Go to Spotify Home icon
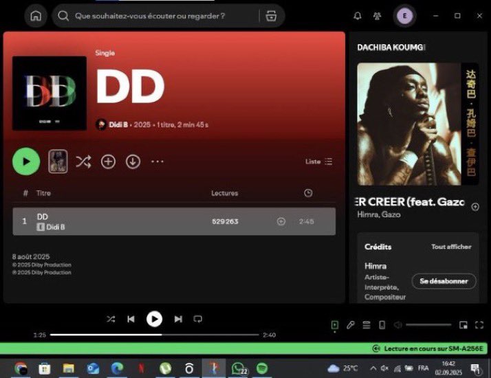The width and height of the screenshot is (491, 378). click(x=36, y=16)
